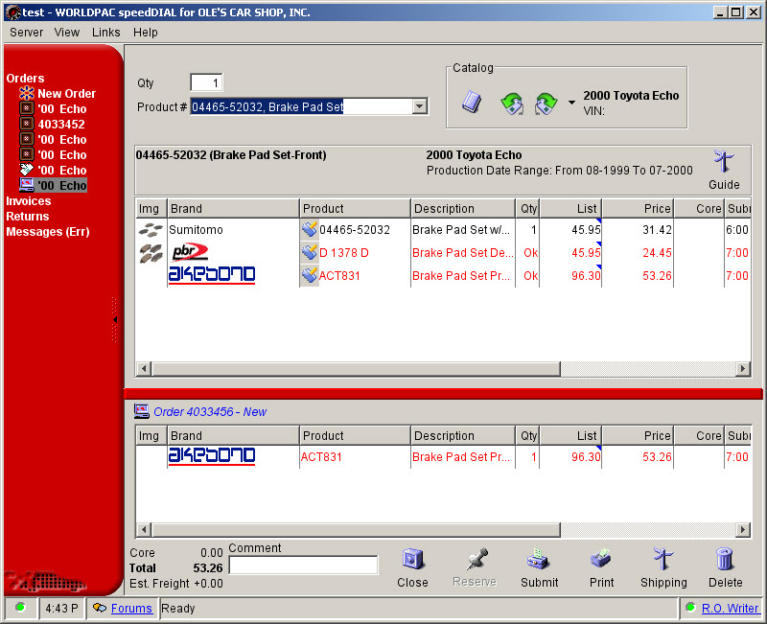The height and width of the screenshot is (624, 767).
Task: Open the Server menu
Action: [27, 33]
